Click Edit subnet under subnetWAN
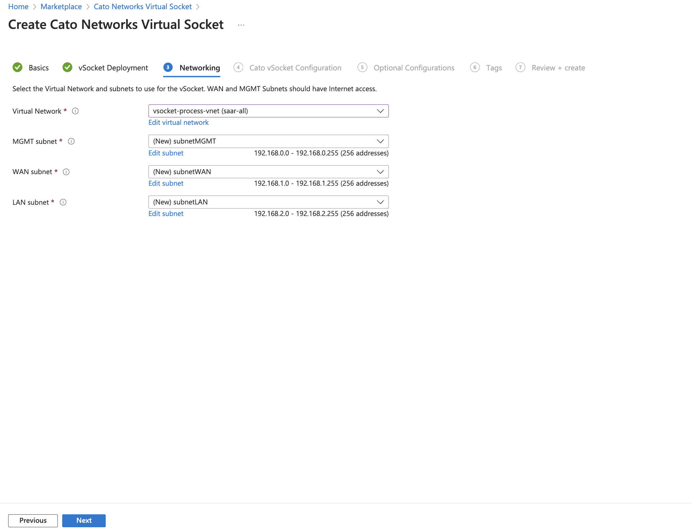 [166, 183]
